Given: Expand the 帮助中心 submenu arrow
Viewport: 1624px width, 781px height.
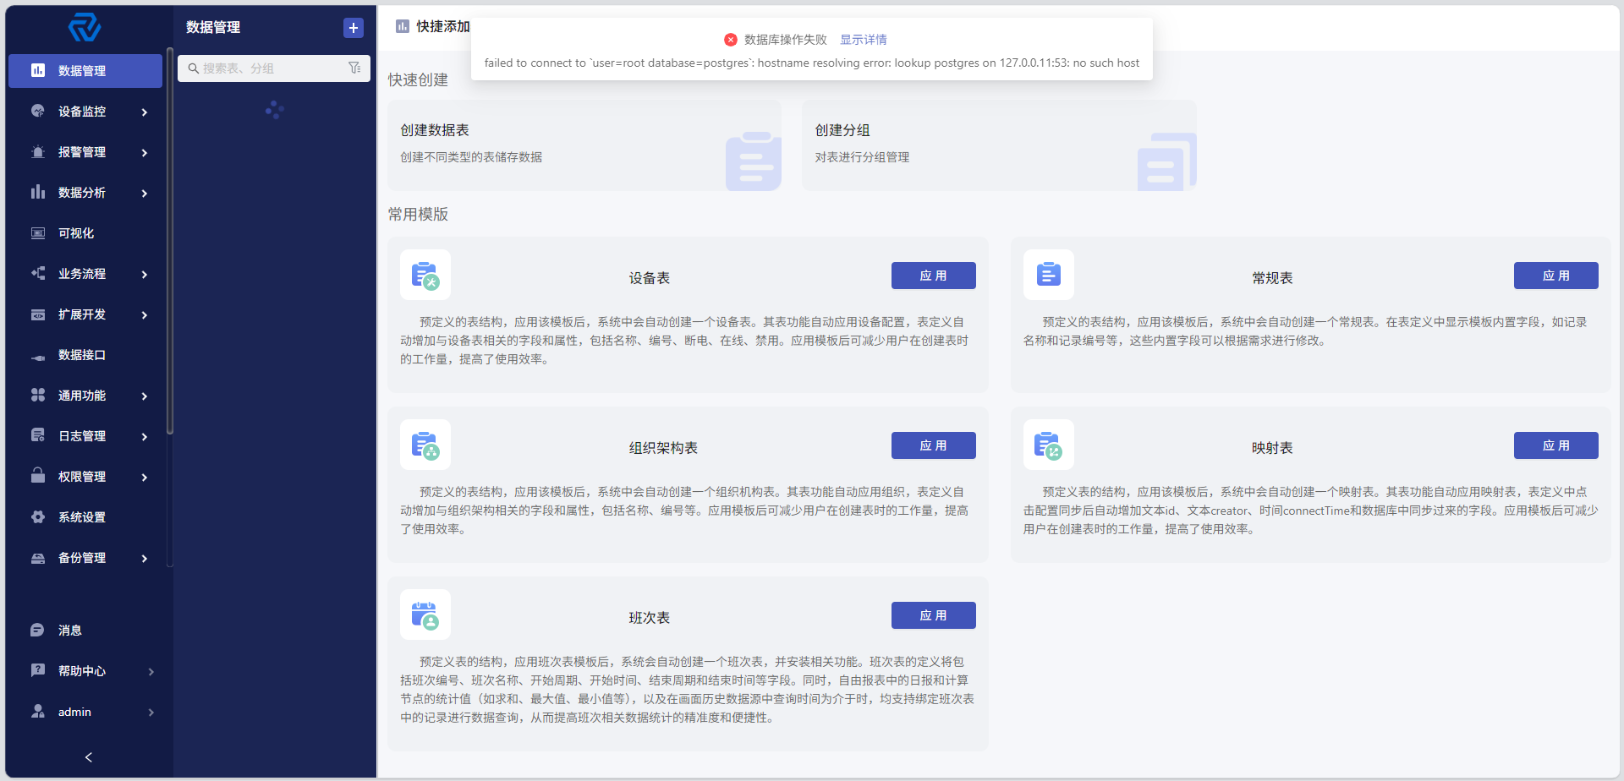Looking at the screenshot, I should 151,671.
